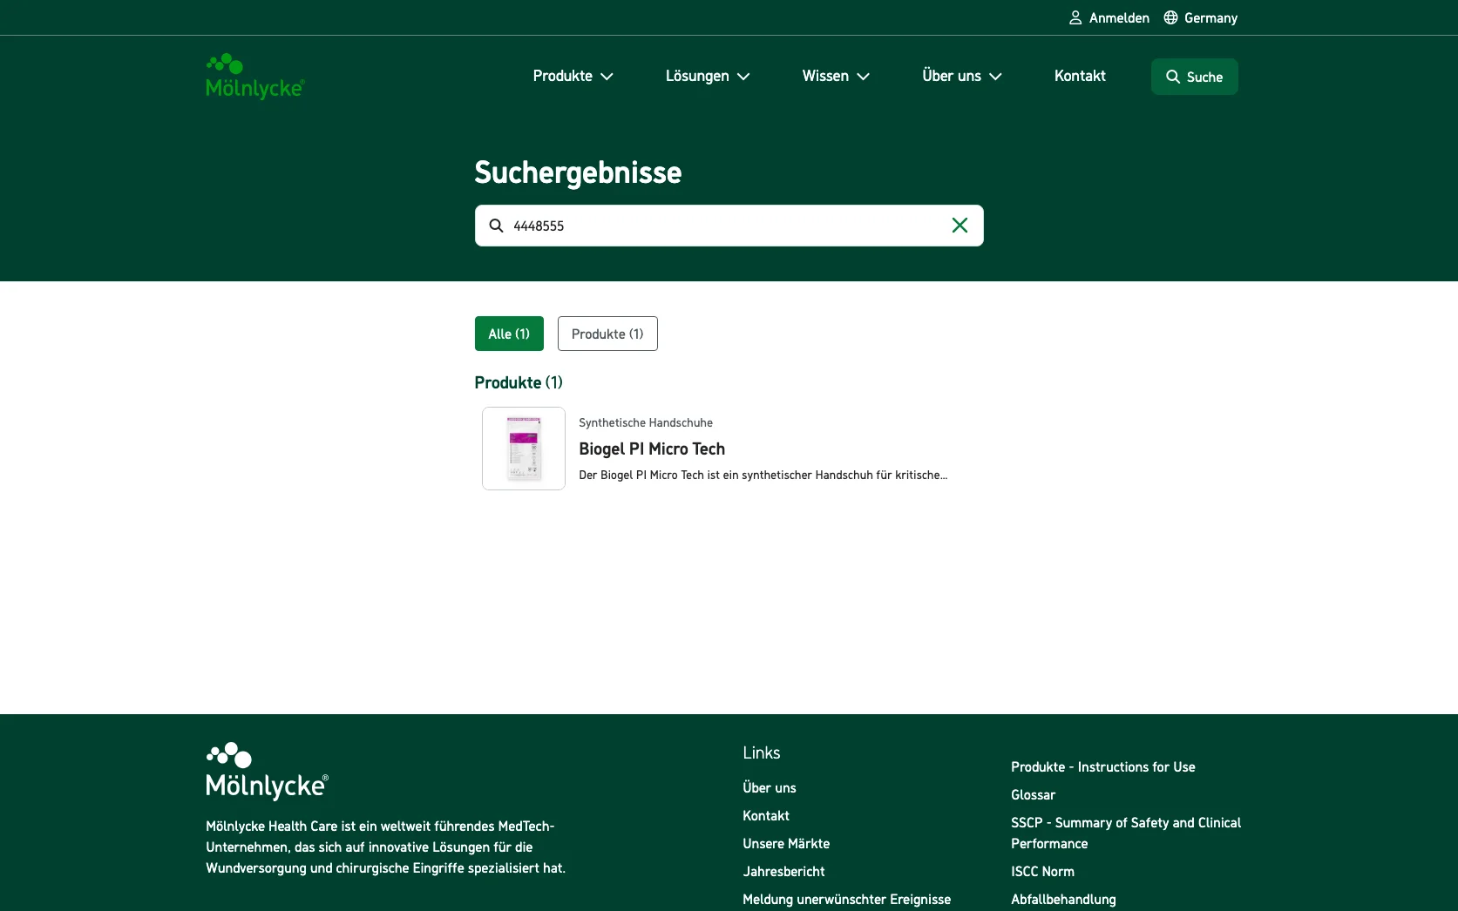Open the Suche search button
The width and height of the screenshot is (1458, 911).
tap(1194, 77)
